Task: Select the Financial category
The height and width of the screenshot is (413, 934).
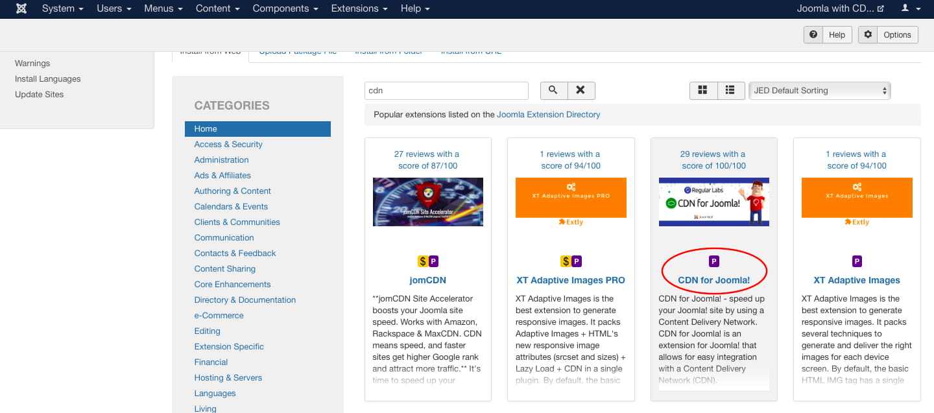Action: pos(211,362)
